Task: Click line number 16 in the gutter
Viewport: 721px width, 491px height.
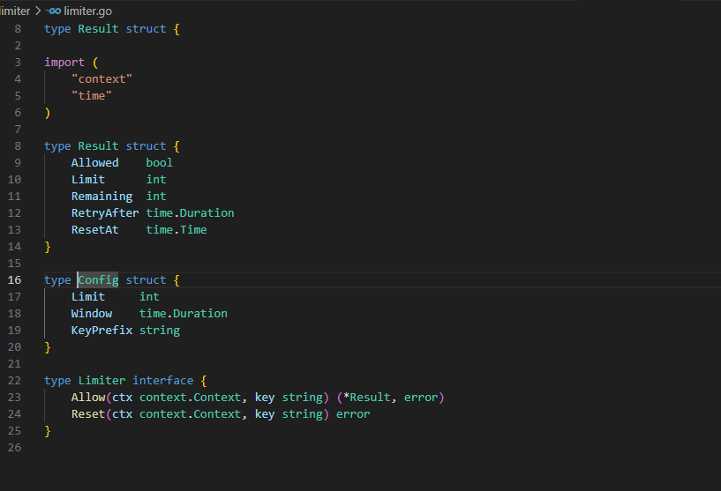Action: pyautogui.click(x=14, y=280)
